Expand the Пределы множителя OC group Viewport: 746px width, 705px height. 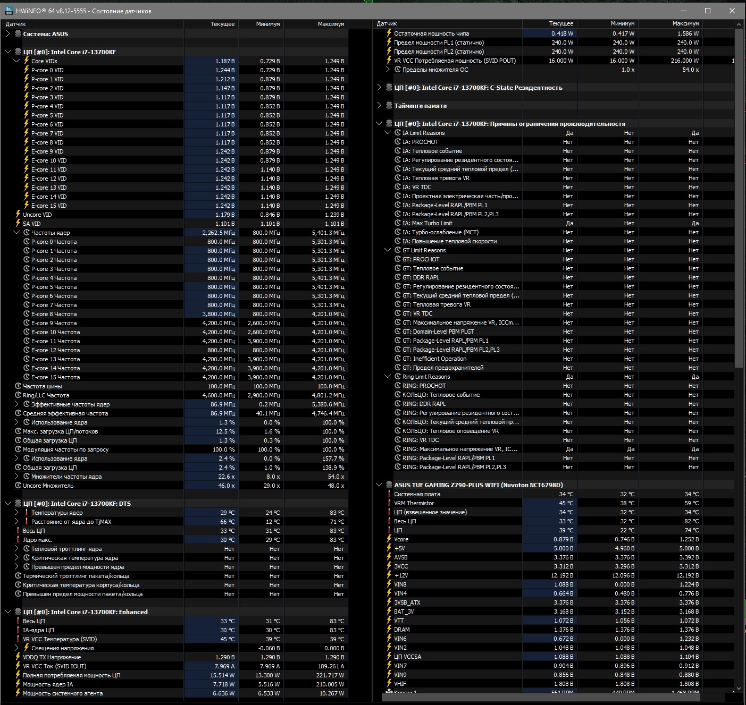point(388,70)
